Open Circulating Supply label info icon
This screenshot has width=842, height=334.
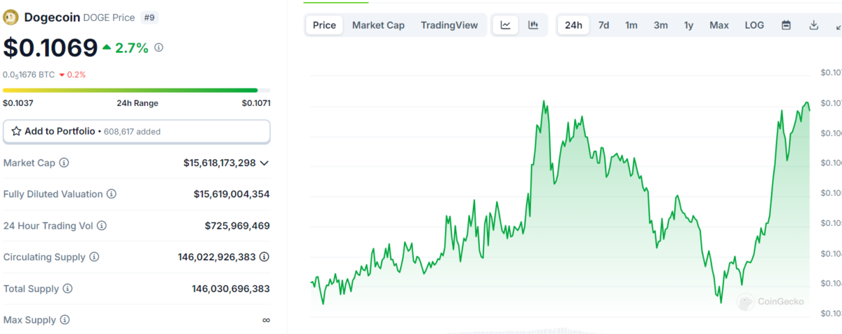click(94, 258)
